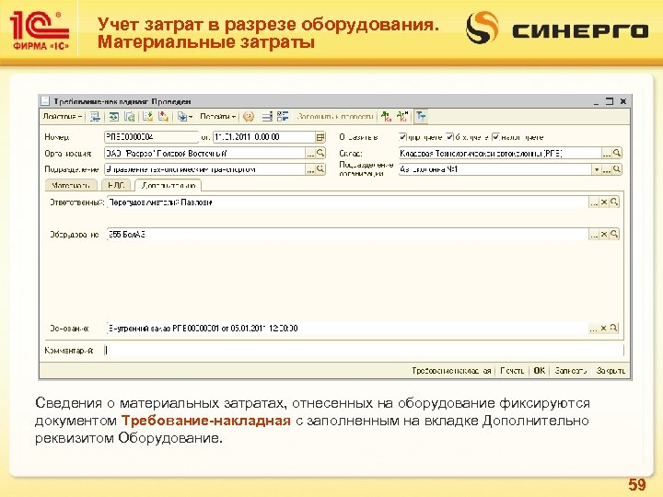663x497 pixels.
Task: Clear the Оборудование field with X icon
Action: [x=604, y=234]
